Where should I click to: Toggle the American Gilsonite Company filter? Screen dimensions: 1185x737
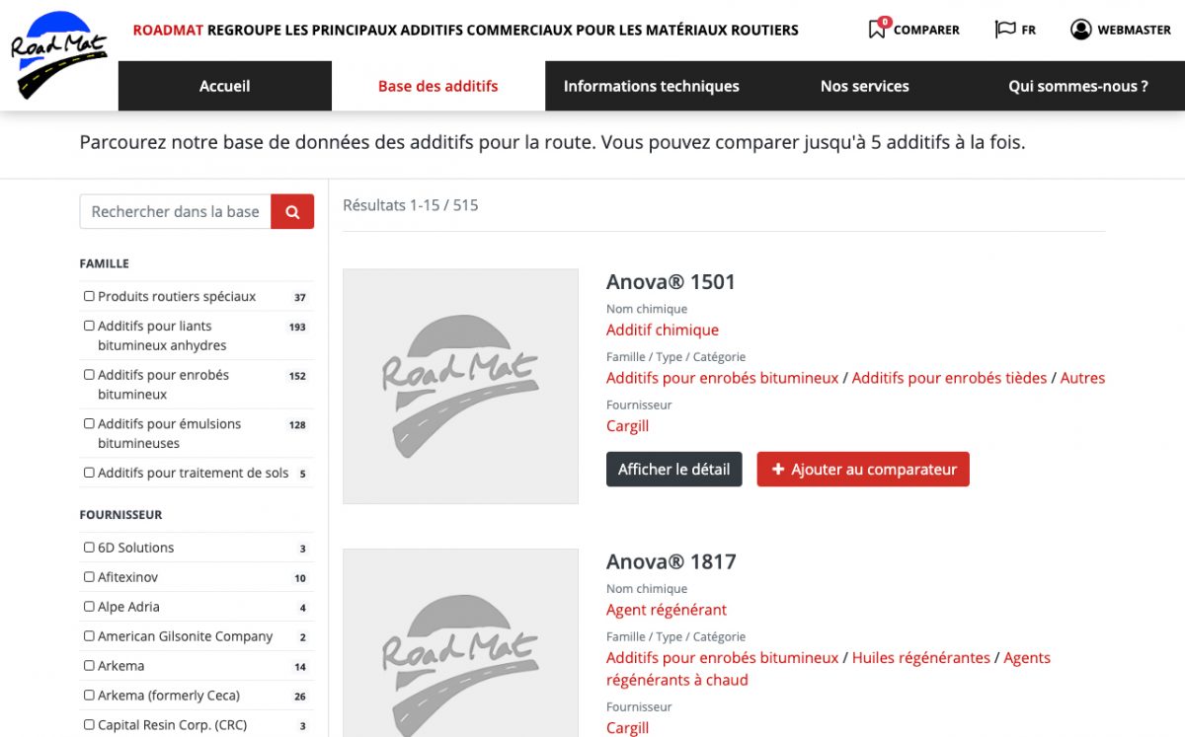pyautogui.click(x=90, y=636)
